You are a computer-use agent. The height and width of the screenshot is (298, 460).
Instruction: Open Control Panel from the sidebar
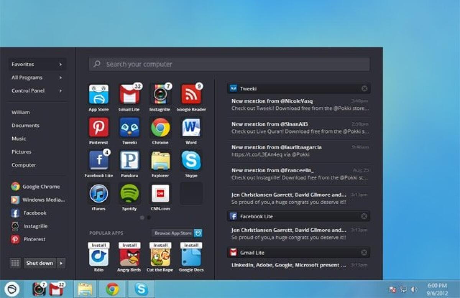pyautogui.click(x=28, y=91)
